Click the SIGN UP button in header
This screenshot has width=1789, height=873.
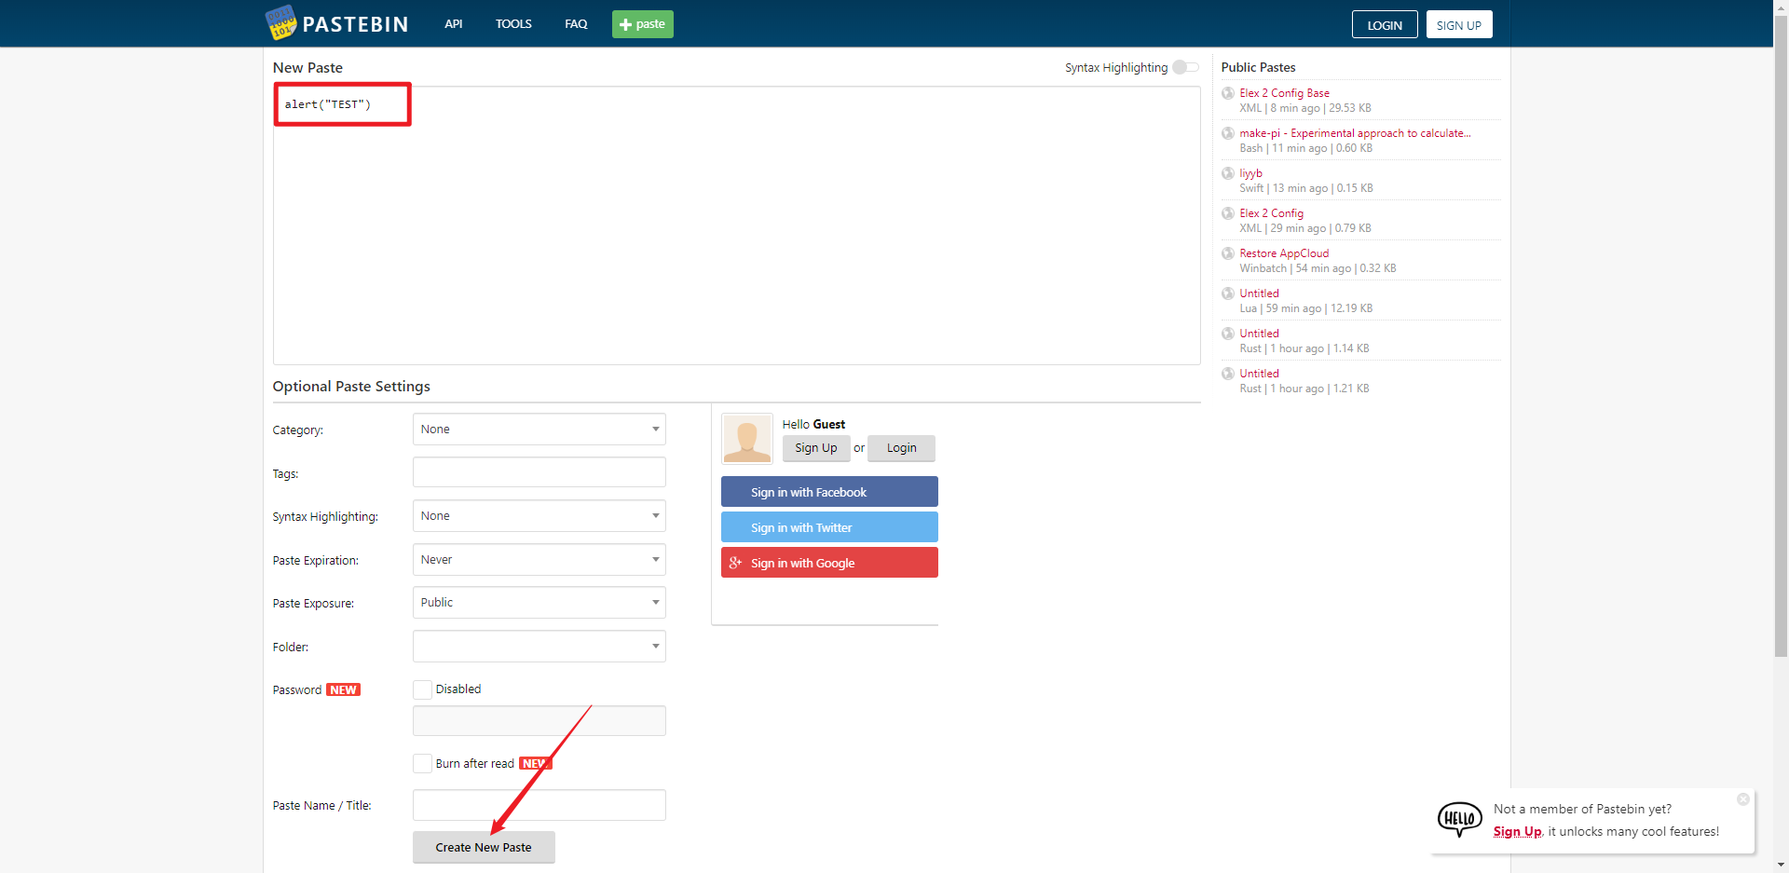[1459, 25]
